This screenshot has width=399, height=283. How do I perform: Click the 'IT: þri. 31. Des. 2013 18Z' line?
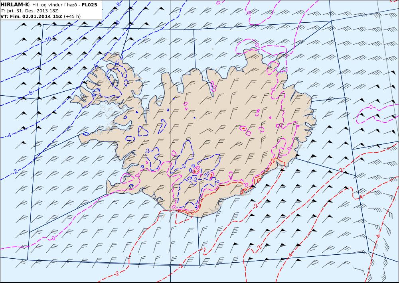coord(29,11)
